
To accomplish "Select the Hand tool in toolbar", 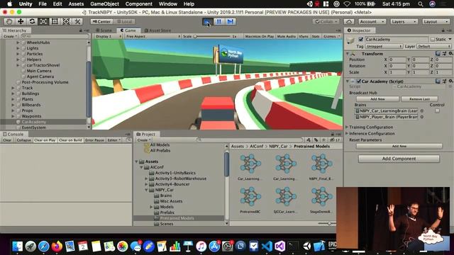I will pos(9,22).
